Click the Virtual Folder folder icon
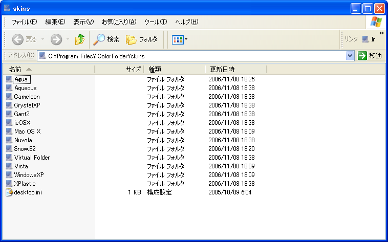The image size is (388, 242). [x=9, y=158]
